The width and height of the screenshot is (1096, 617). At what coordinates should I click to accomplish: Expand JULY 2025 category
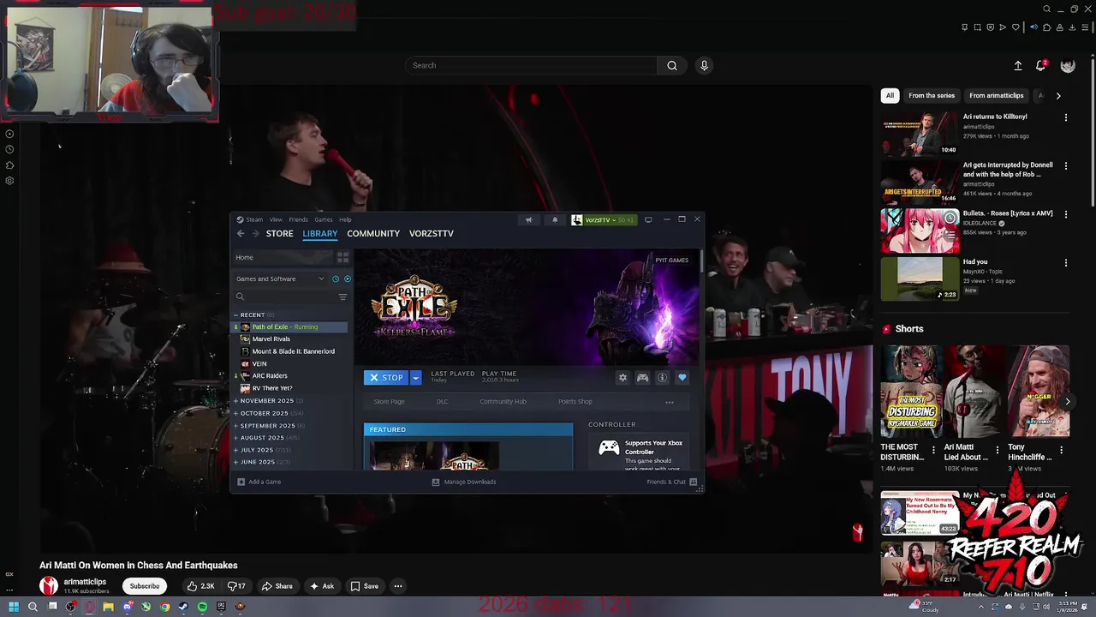(235, 450)
